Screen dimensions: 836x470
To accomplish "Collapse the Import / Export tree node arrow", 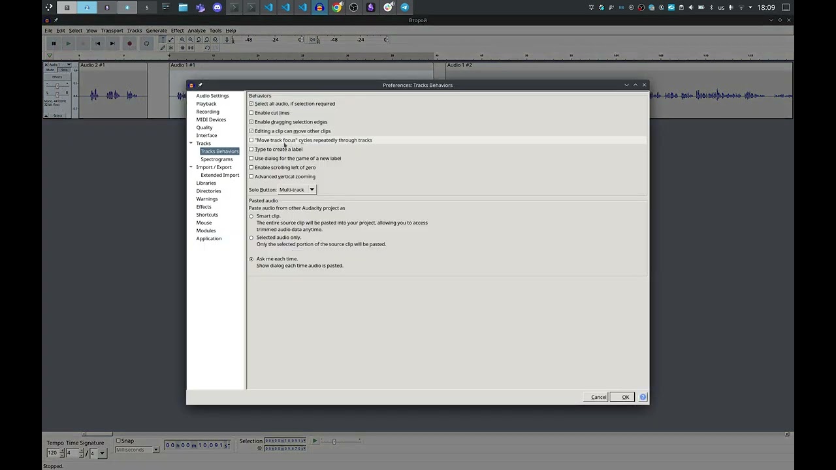I will 191,167.
